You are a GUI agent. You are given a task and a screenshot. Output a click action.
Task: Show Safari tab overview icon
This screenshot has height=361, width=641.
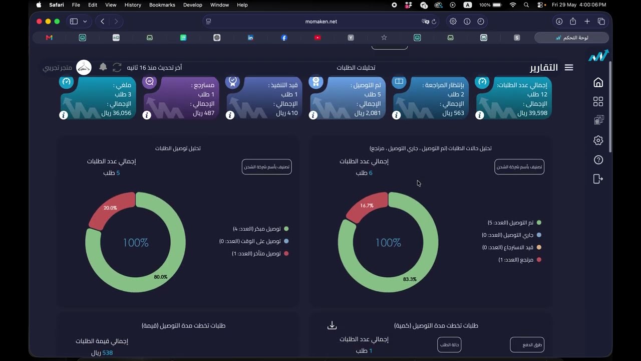pyautogui.click(x=601, y=22)
